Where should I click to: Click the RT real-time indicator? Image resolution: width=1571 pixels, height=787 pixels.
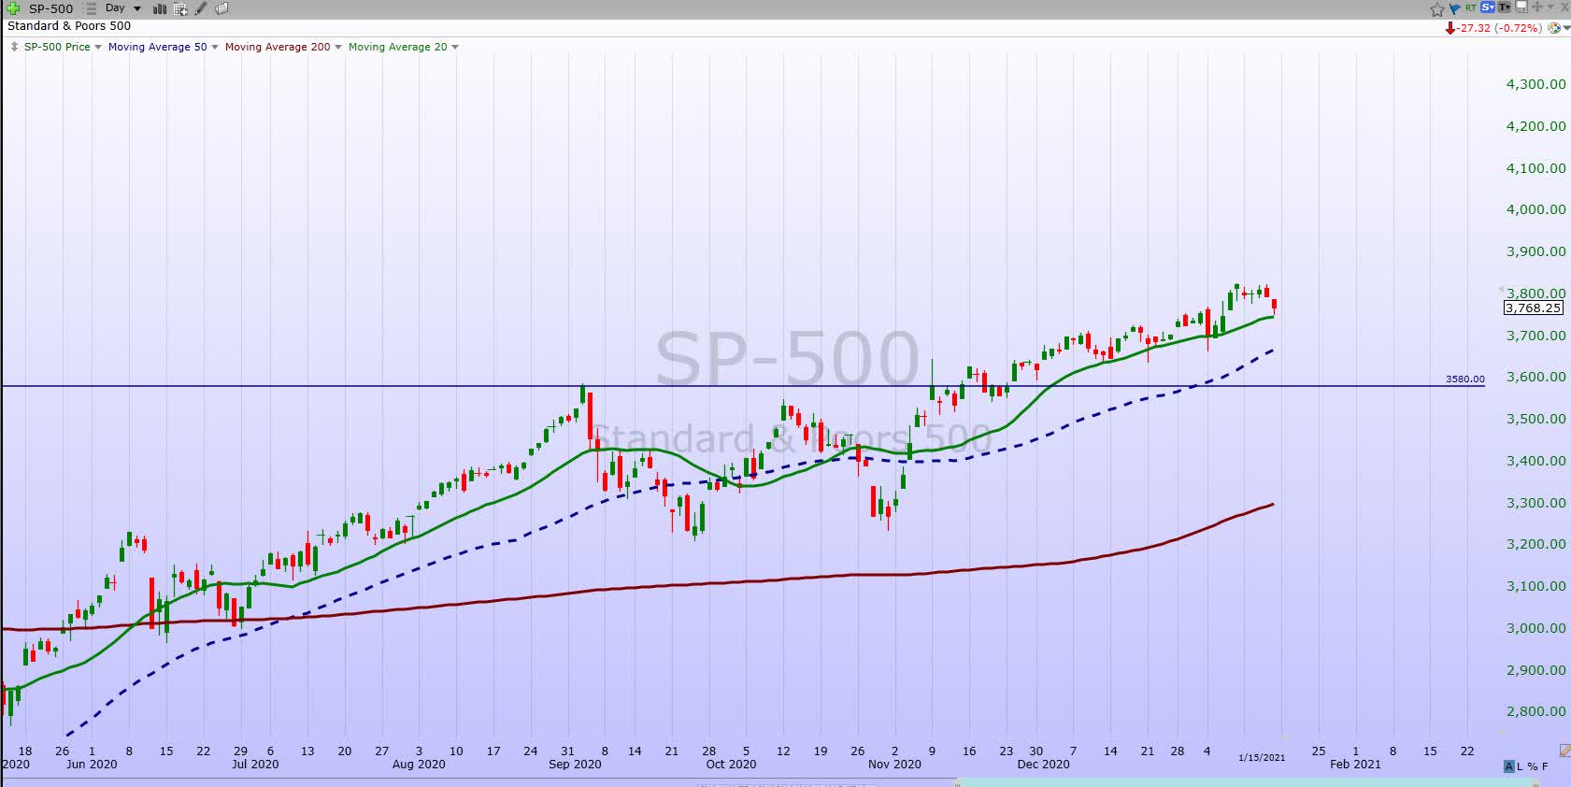(1471, 8)
